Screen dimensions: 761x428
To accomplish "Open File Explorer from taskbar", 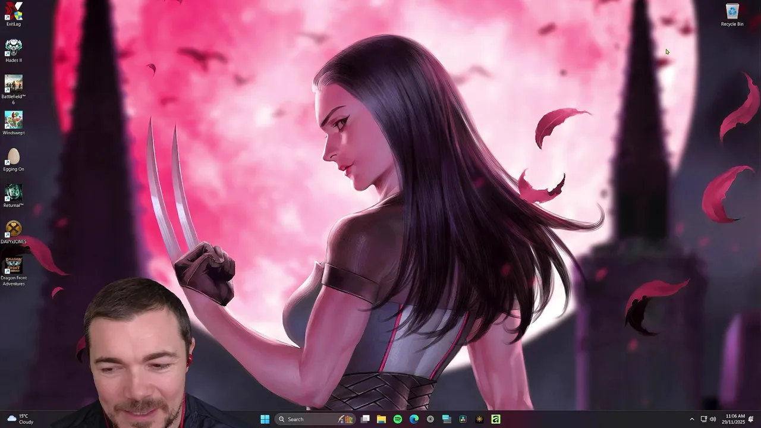I will (x=381, y=419).
